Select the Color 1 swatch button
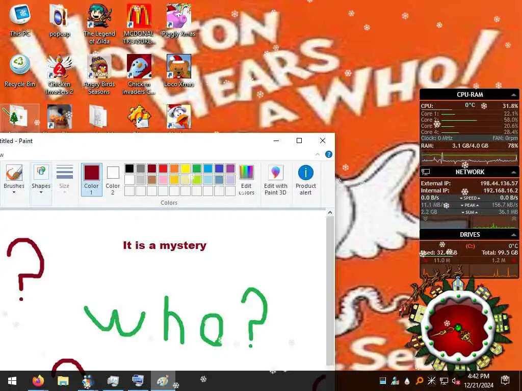This screenshot has height=391, width=522. [x=92, y=180]
